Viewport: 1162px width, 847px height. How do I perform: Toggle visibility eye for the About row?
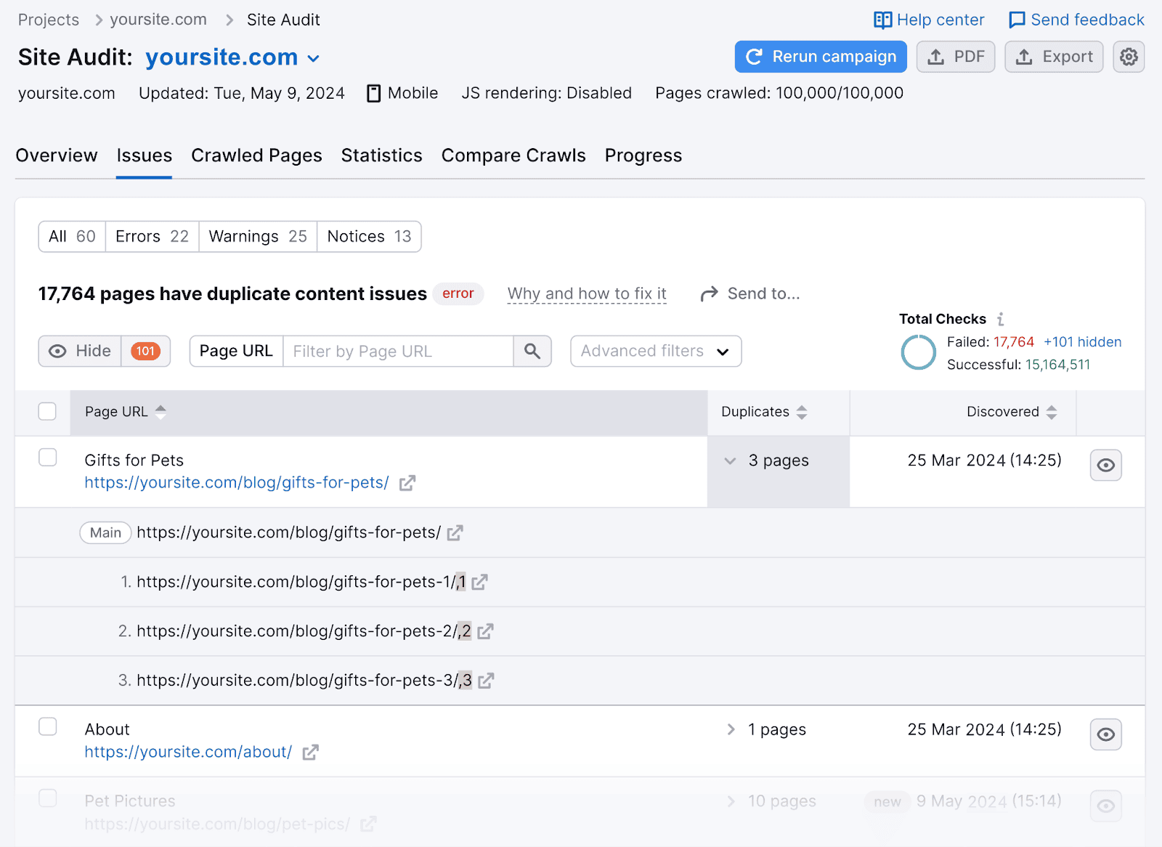coord(1105,734)
